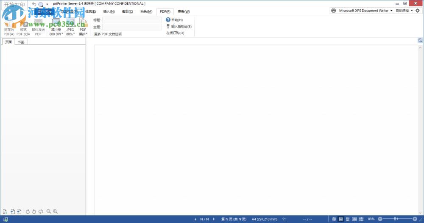Go to next page with the right arrow
The height and width of the screenshot is (223, 424).
click(x=214, y=219)
